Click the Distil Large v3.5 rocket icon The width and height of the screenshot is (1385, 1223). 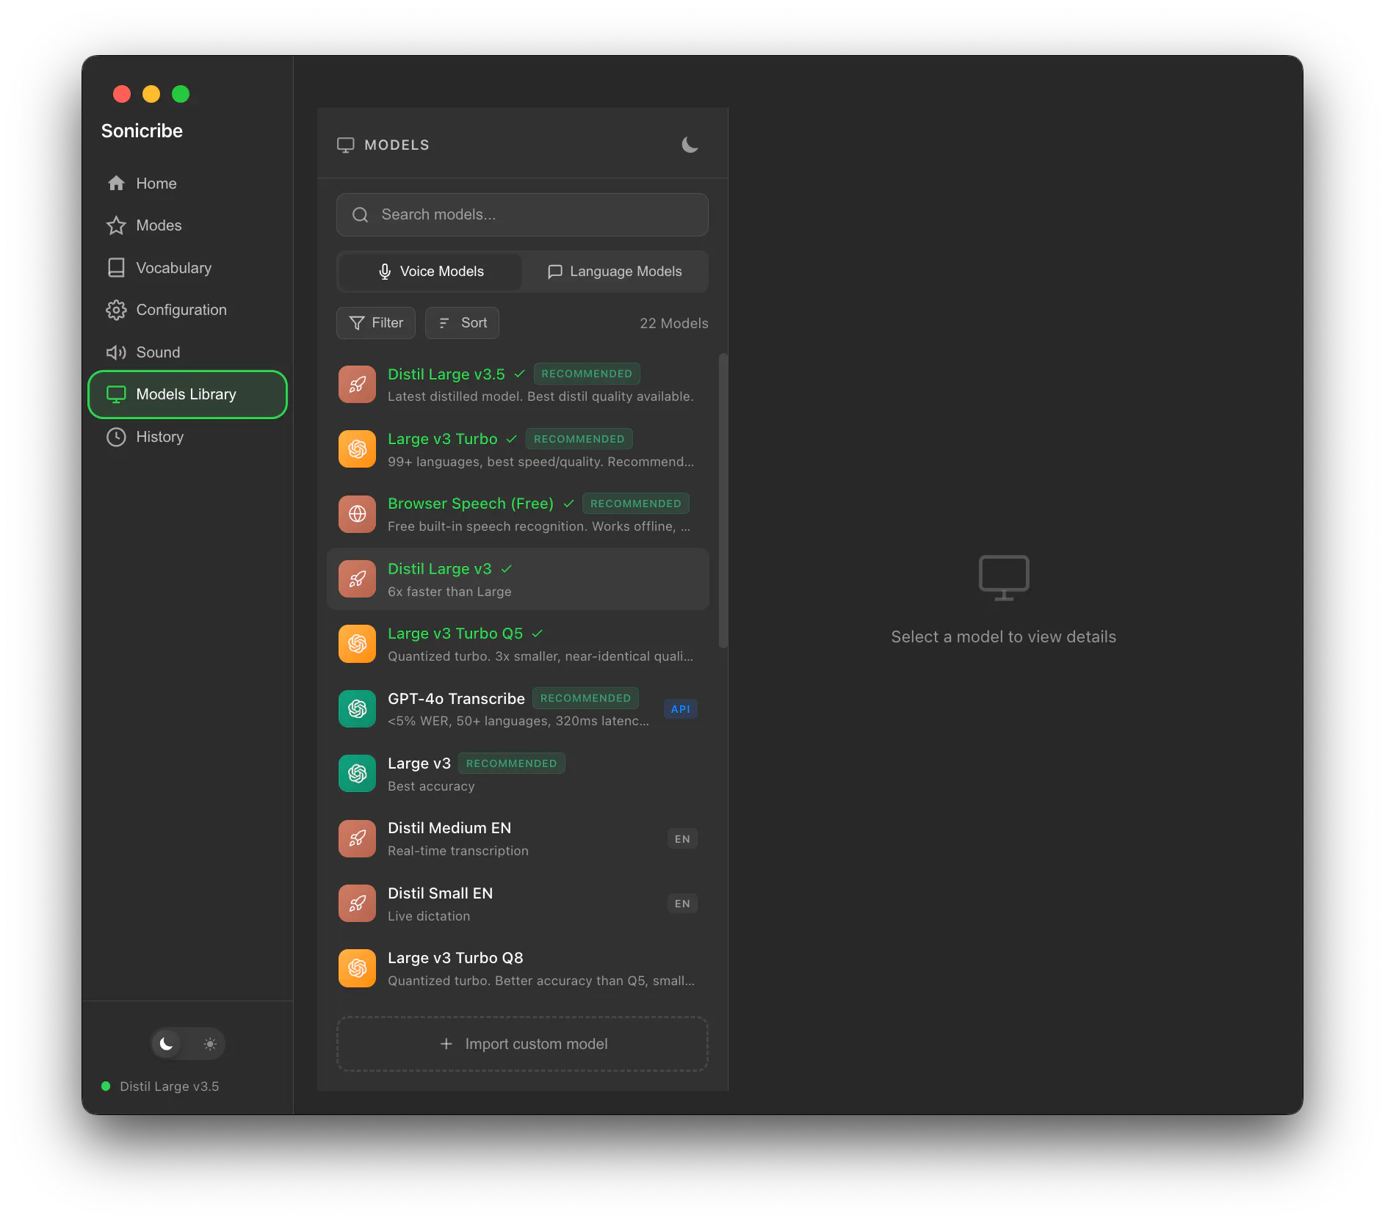pyautogui.click(x=357, y=385)
